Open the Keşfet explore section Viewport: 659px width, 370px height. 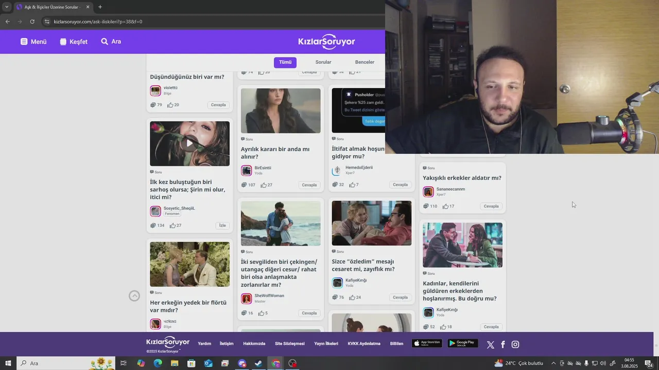(74, 42)
